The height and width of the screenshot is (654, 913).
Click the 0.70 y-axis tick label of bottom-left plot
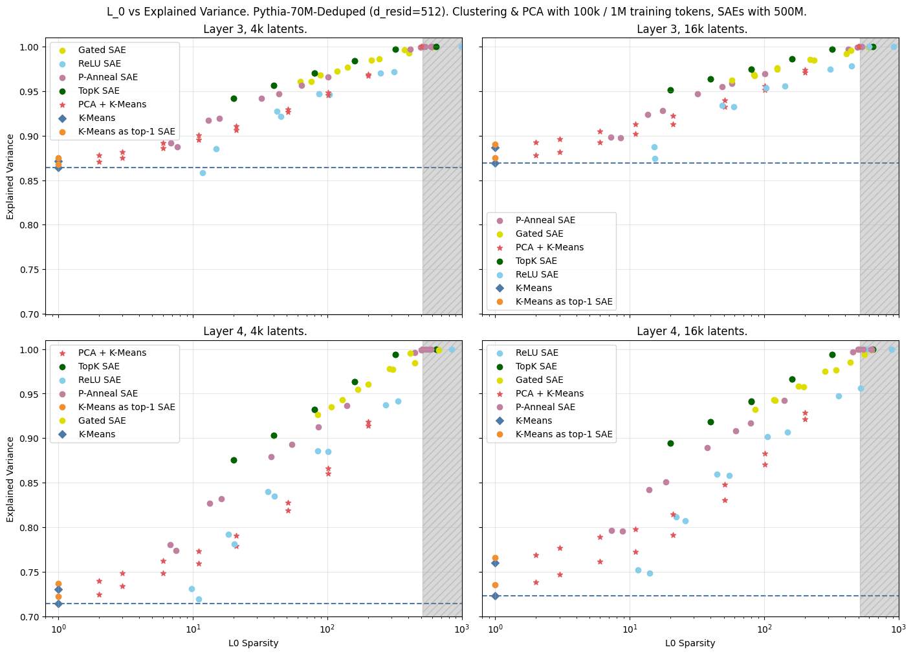click(29, 617)
